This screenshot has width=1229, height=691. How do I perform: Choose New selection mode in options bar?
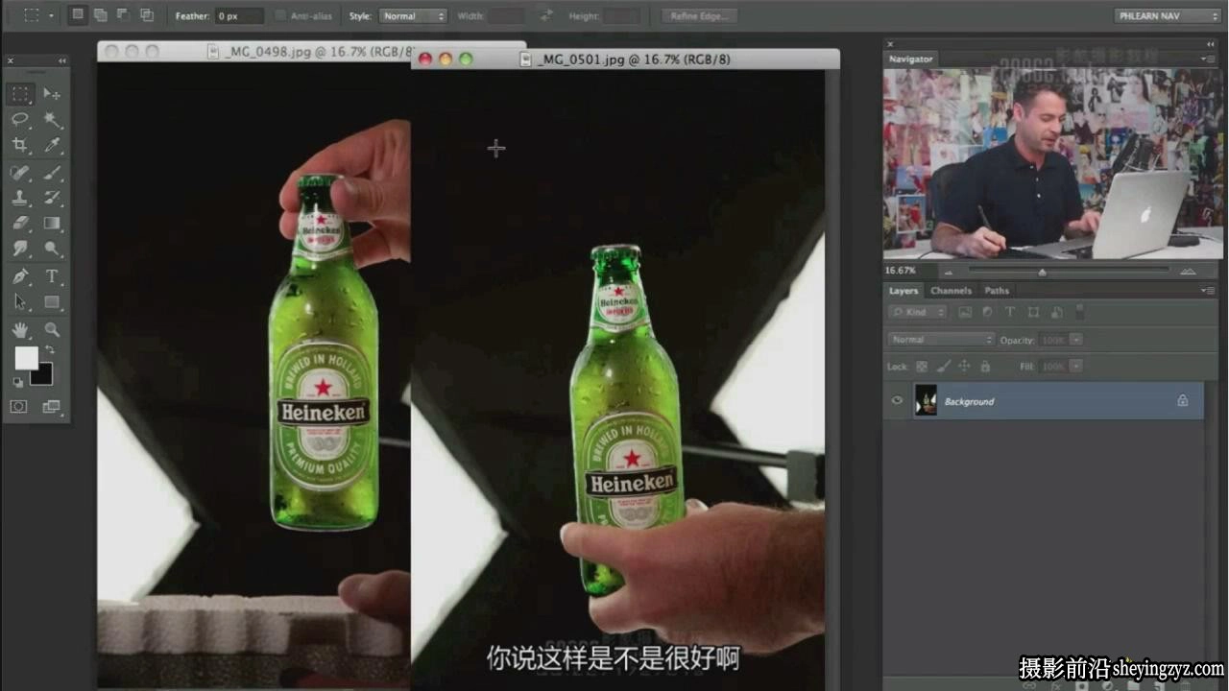[x=78, y=15]
